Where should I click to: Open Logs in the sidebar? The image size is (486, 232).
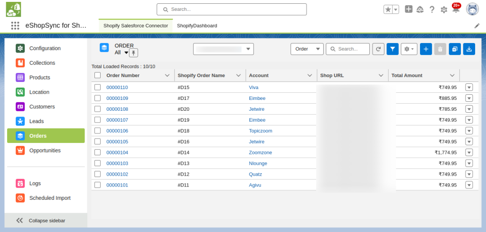[x=46, y=183]
